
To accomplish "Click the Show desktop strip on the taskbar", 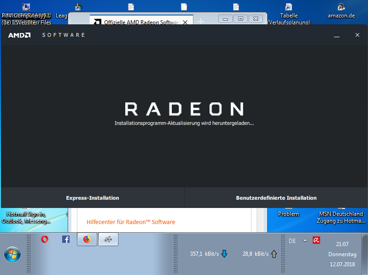I will pos(365,254).
